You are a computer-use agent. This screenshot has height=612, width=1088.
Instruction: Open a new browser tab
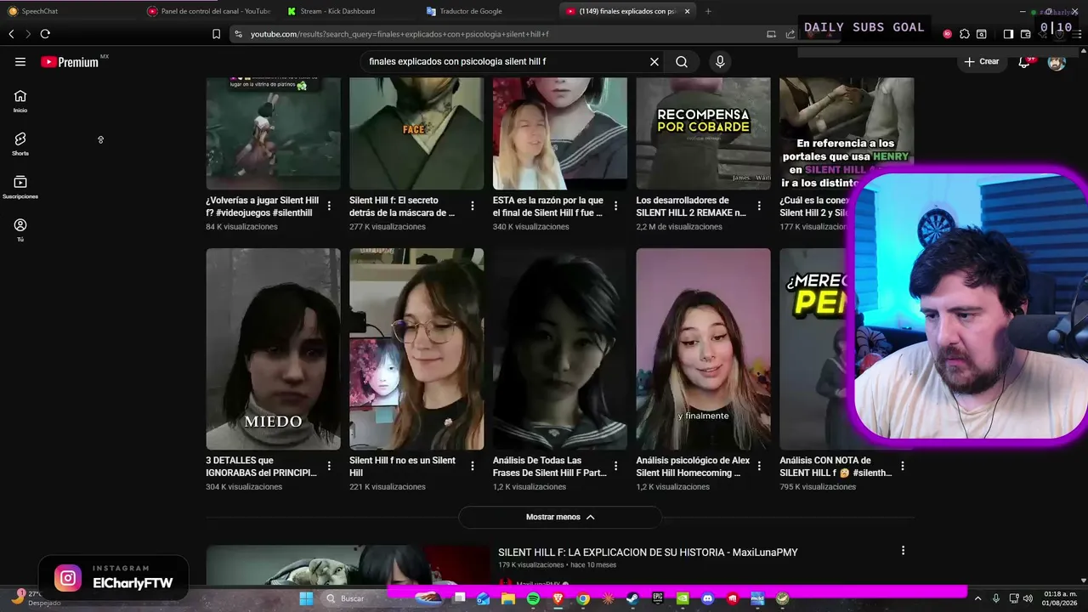[708, 11]
